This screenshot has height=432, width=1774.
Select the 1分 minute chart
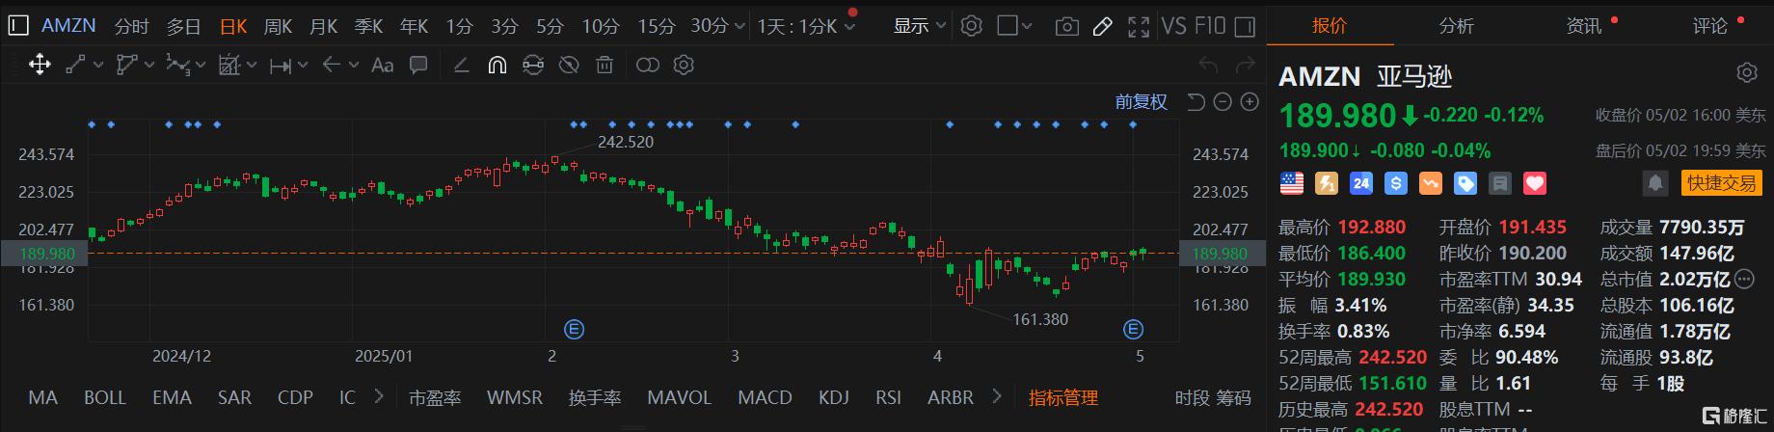coord(459,26)
